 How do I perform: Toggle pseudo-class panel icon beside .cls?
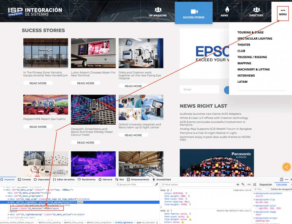click(243, 184)
